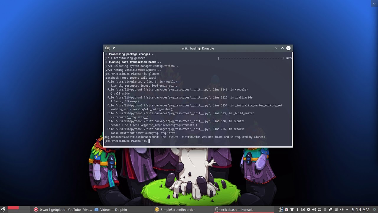Click 'Traceback (most recent call last):' text
The height and width of the screenshot is (213, 378).
(131, 78)
